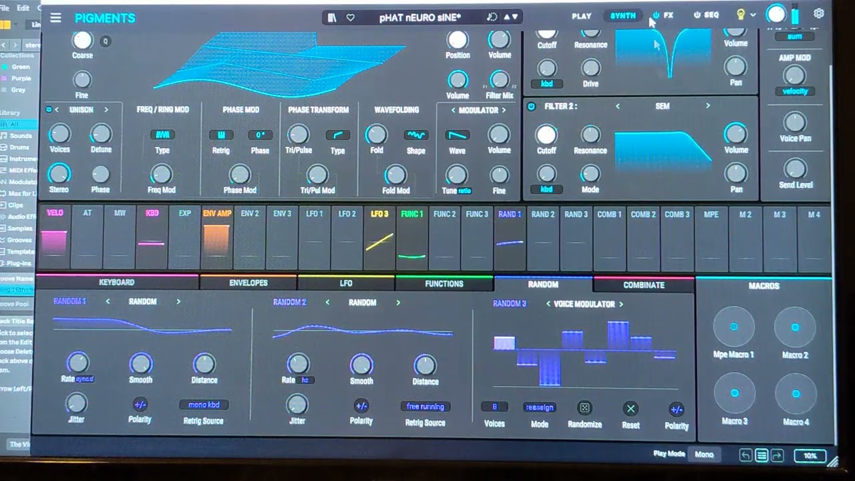Click the master volume knob in header

776,14
